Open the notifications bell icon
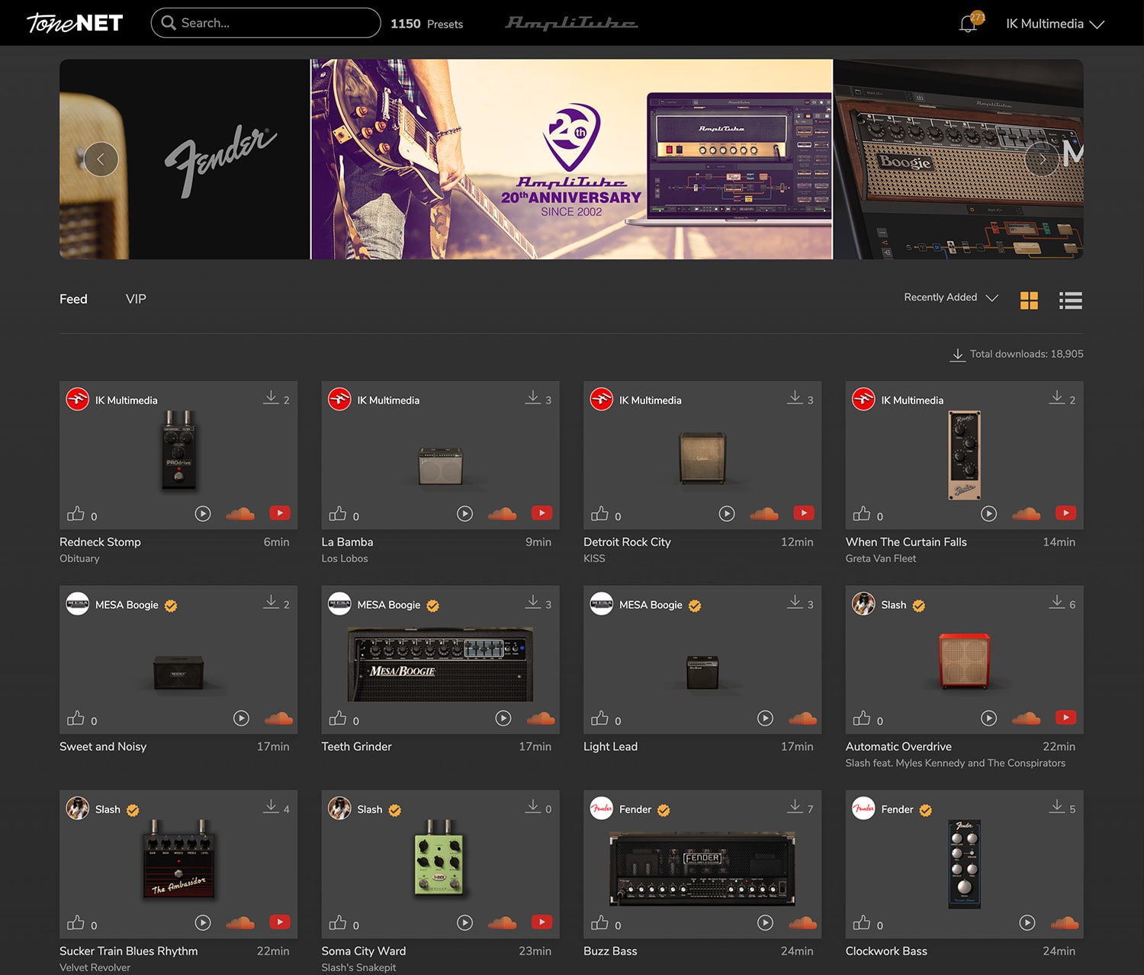This screenshot has width=1144, height=975. click(x=968, y=24)
